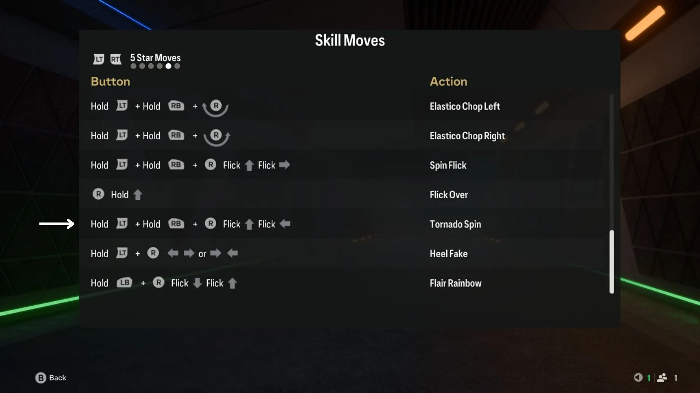The height and width of the screenshot is (393, 700).
Task: Select the Flair Rainbow skill move
Action: 455,283
